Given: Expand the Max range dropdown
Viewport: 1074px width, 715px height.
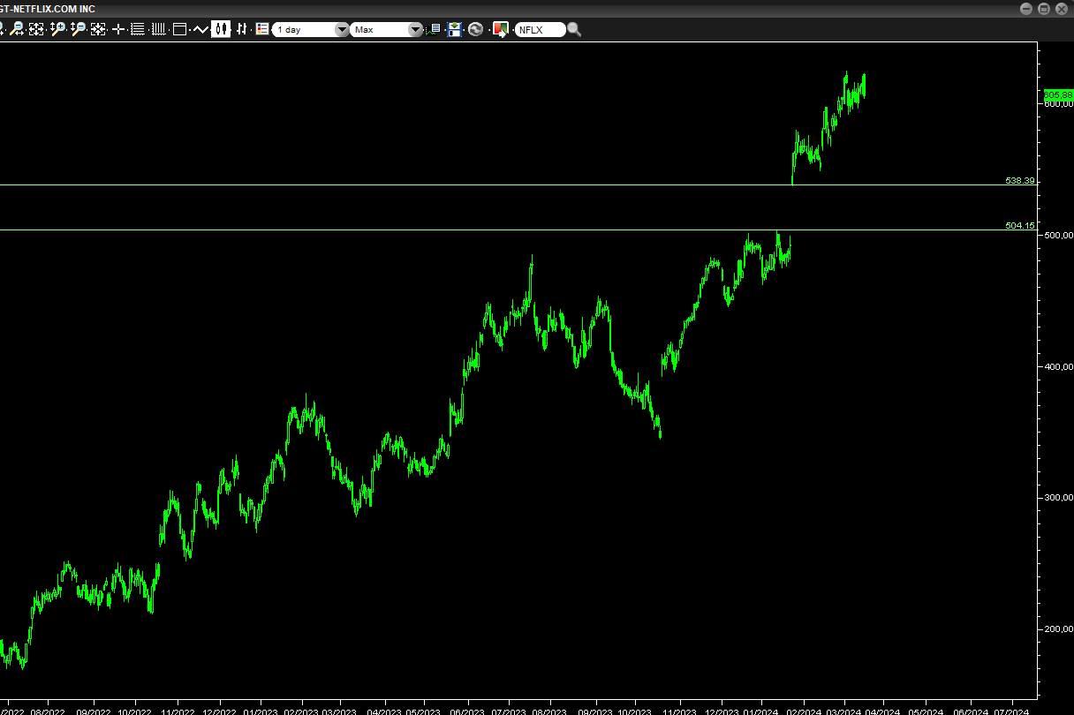Looking at the screenshot, I should [x=380, y=29].
